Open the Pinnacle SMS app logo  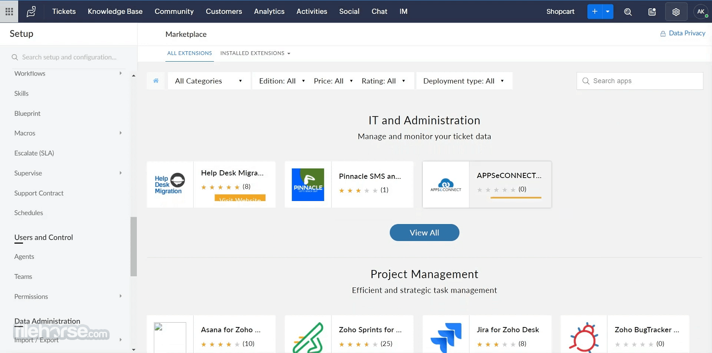[x=308, y=185]
